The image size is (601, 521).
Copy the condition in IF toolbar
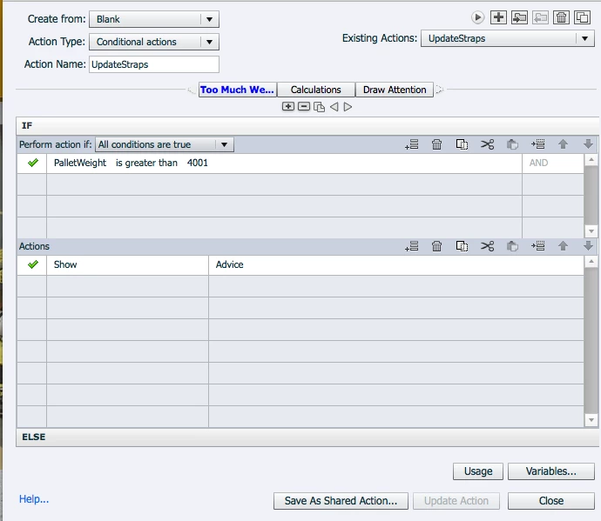[x=462, y=144]
